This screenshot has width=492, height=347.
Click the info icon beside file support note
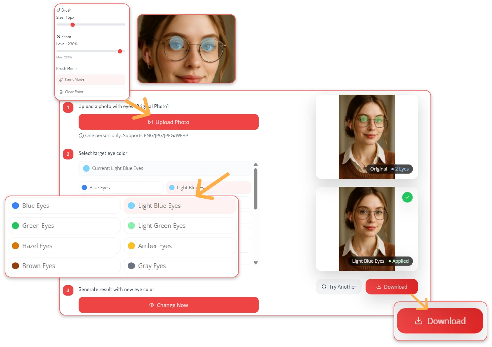[81, 136]
